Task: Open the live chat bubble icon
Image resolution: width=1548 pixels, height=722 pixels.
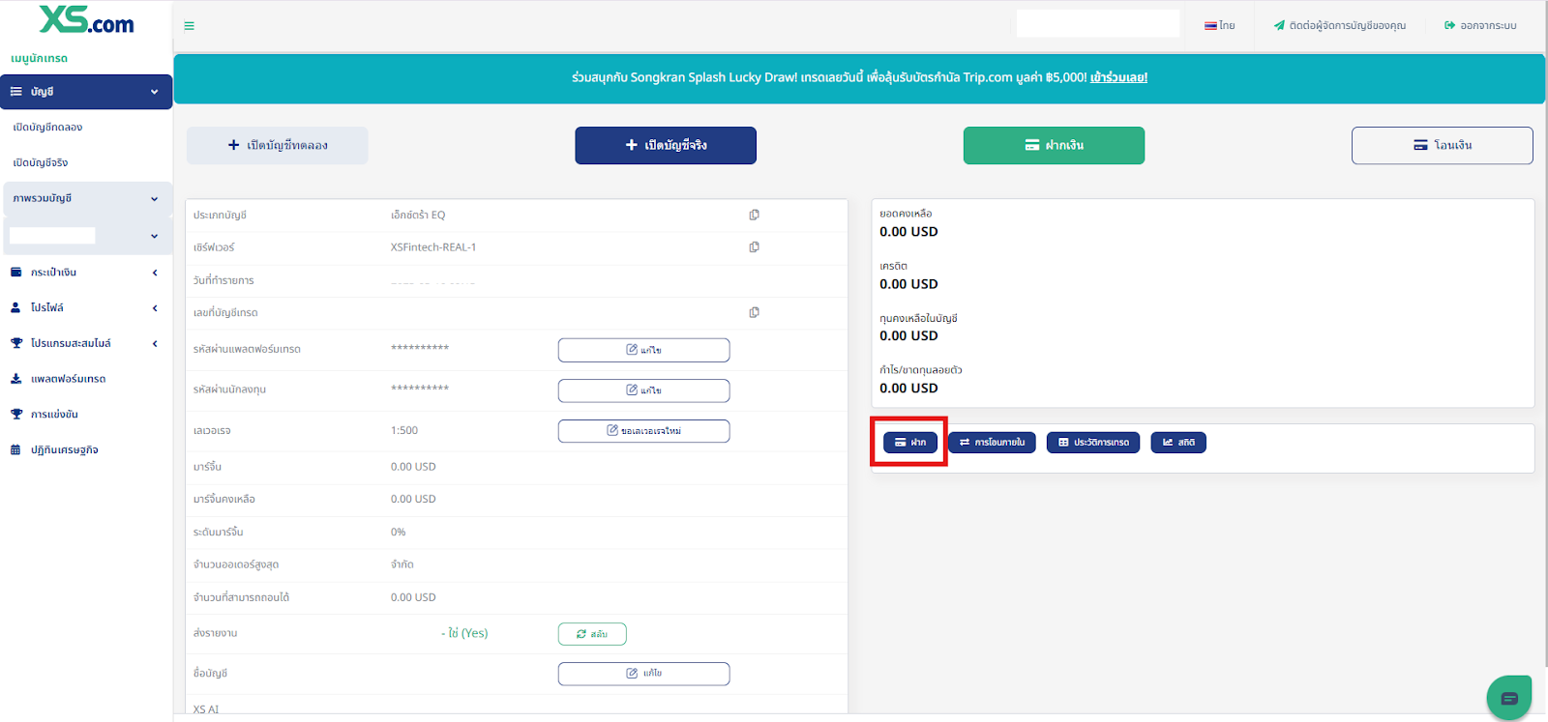Action: [x=1508, y=698]
